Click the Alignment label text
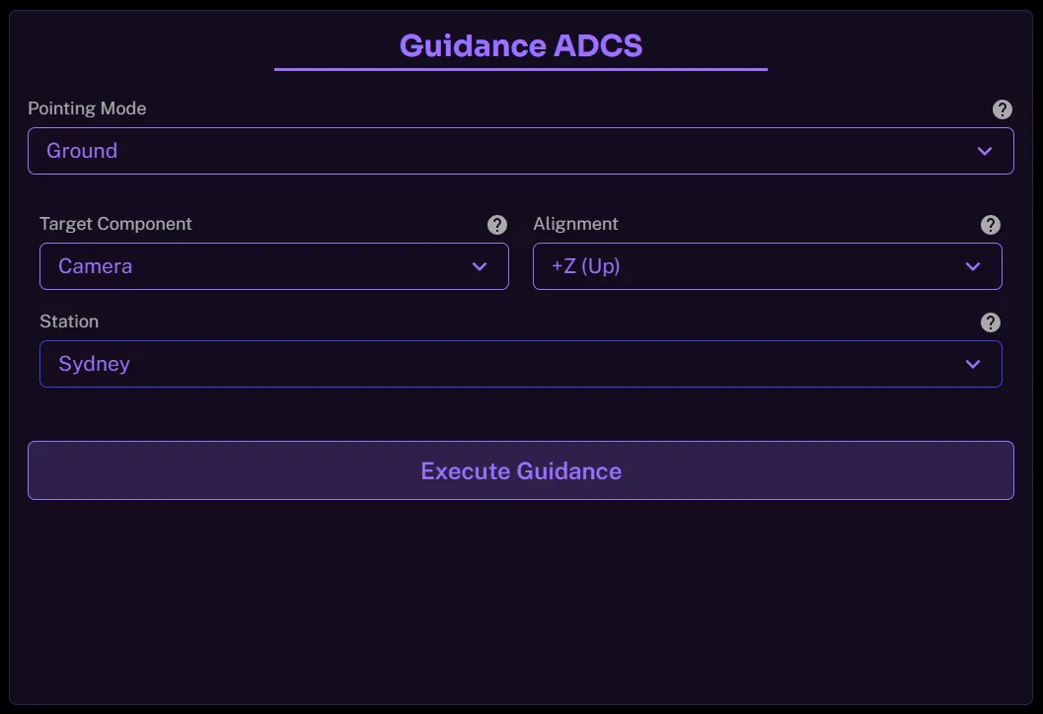The height and width of the screenshot is (714, 1043). [575, 224]
